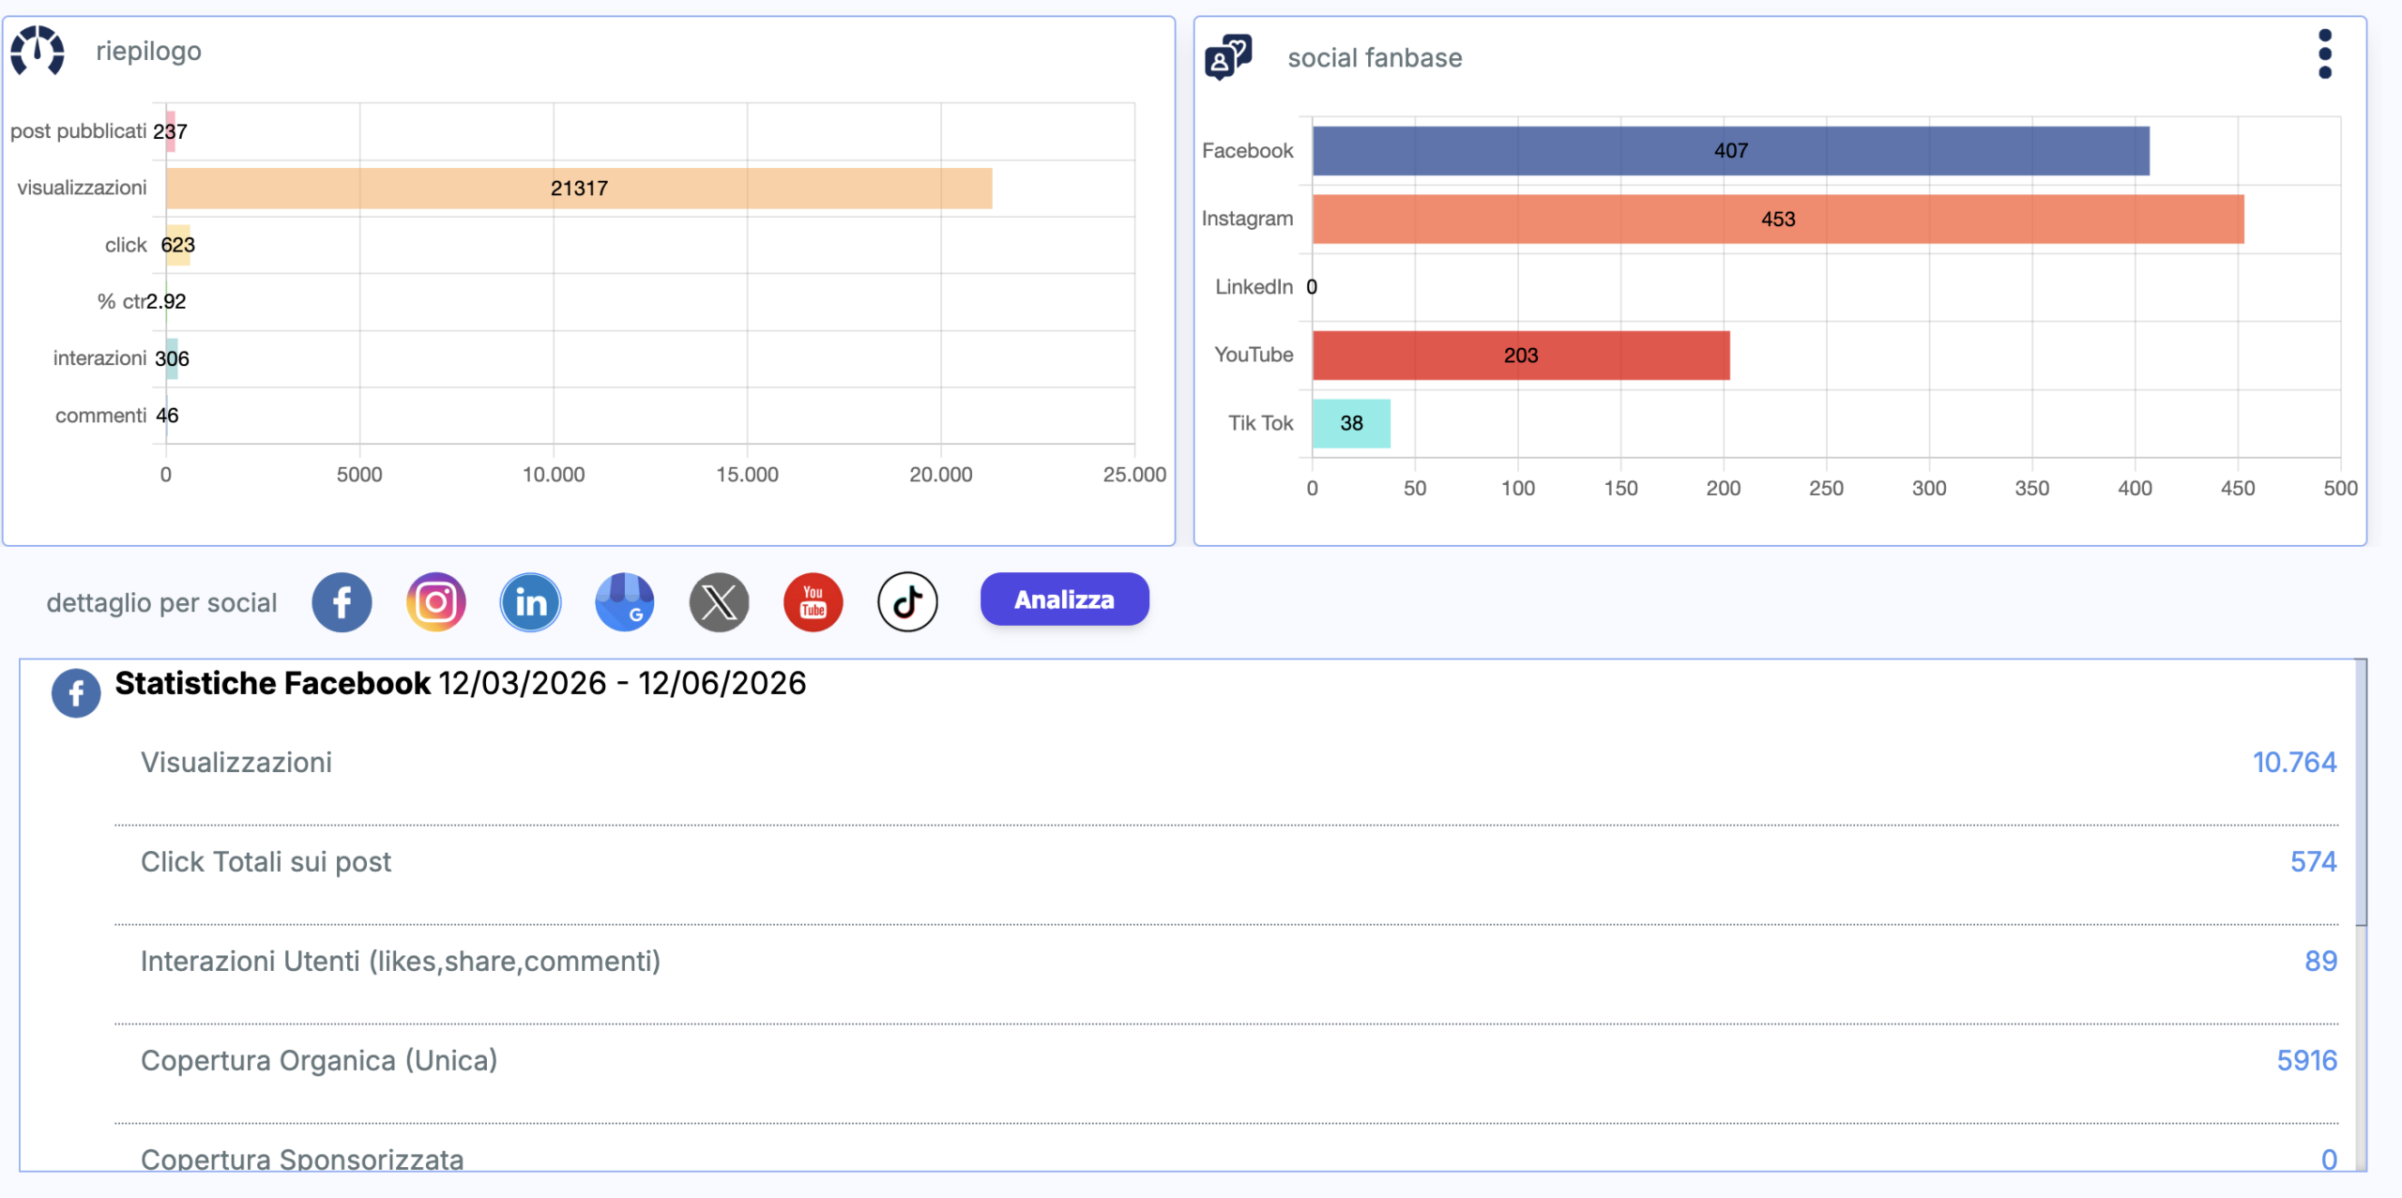Click the 'Instagram' fanbase axis label

[x=1247, y=219]
